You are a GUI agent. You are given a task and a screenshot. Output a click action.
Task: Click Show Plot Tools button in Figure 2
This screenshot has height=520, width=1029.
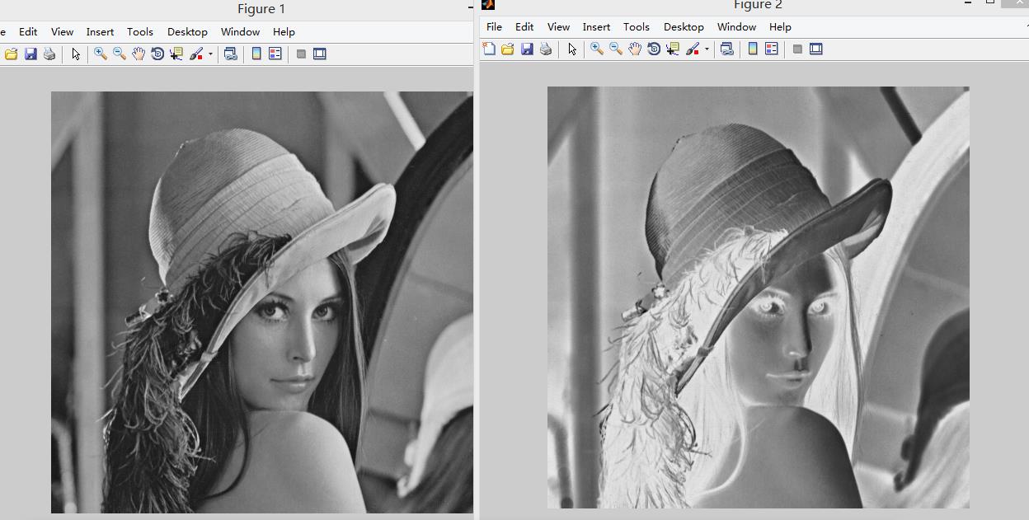point(816,49)
